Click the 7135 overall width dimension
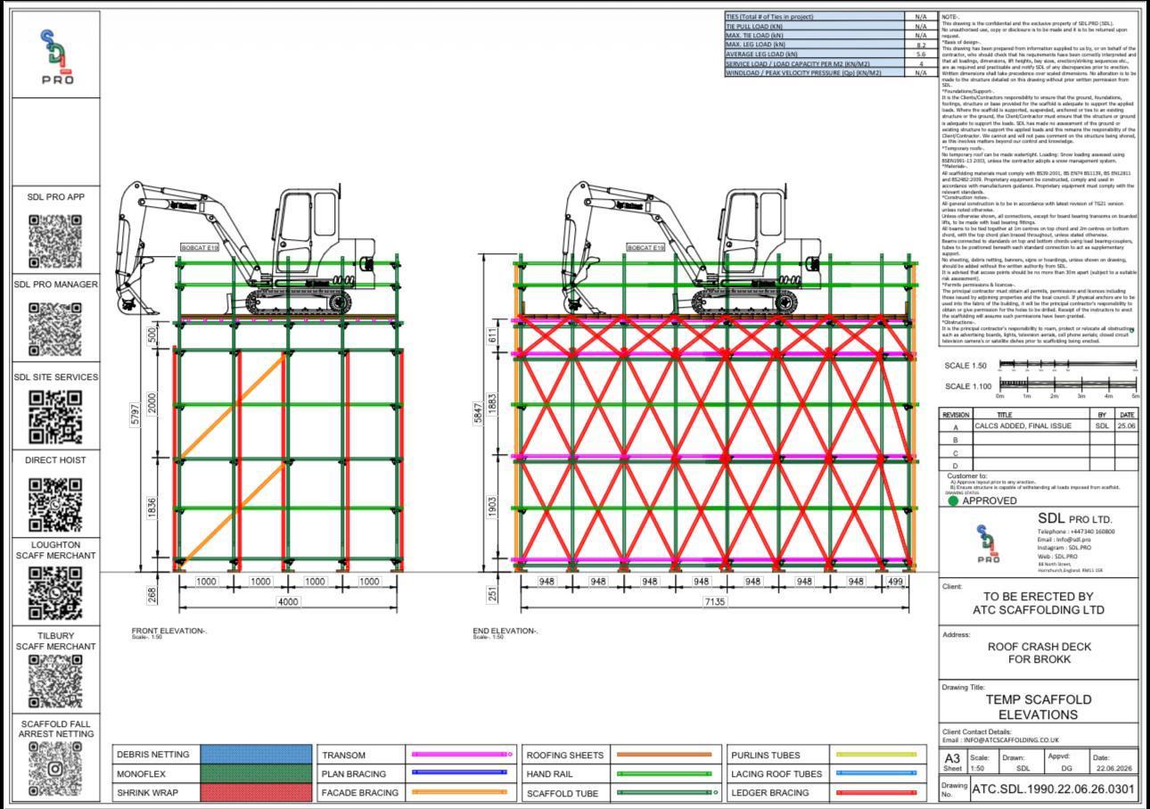 click(x=715, y=601)
